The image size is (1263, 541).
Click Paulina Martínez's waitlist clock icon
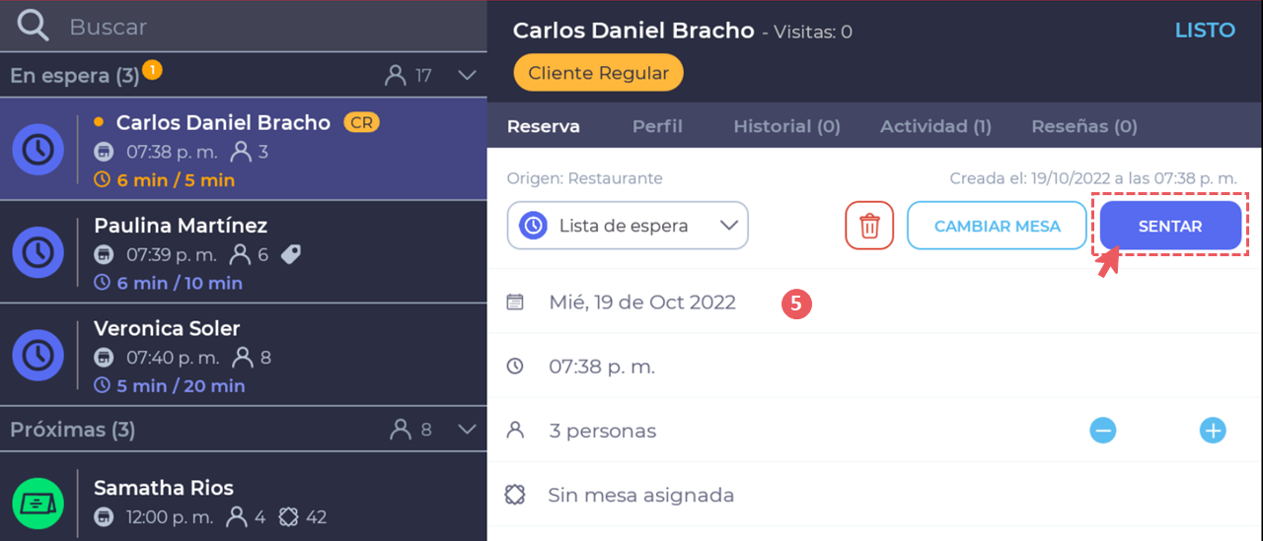point(38,252)
